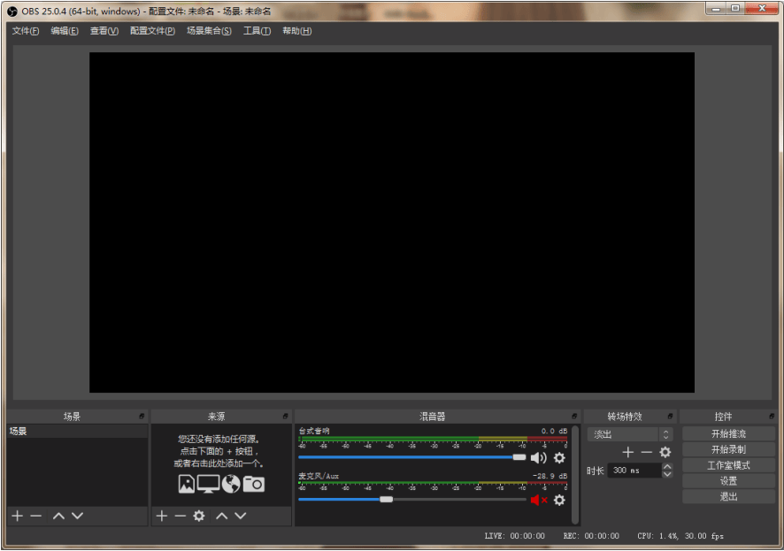Mute the desktop audio speaker
This screenshot has height=551, width=784.
[538, 457]
